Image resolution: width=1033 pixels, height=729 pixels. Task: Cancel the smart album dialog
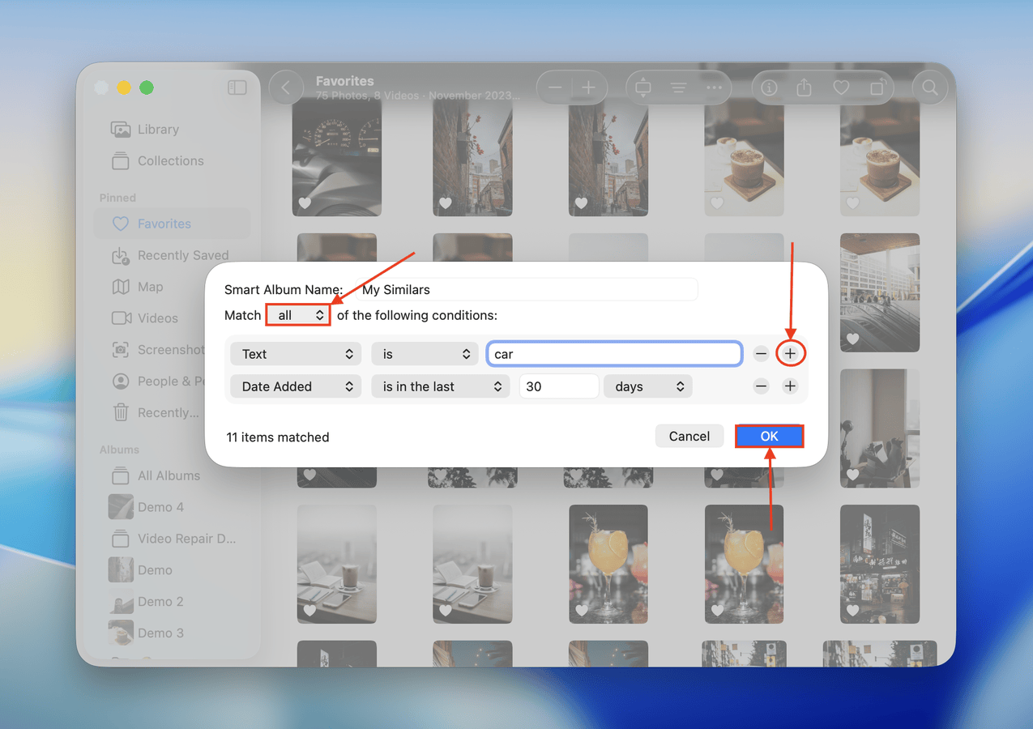point(689,436)
